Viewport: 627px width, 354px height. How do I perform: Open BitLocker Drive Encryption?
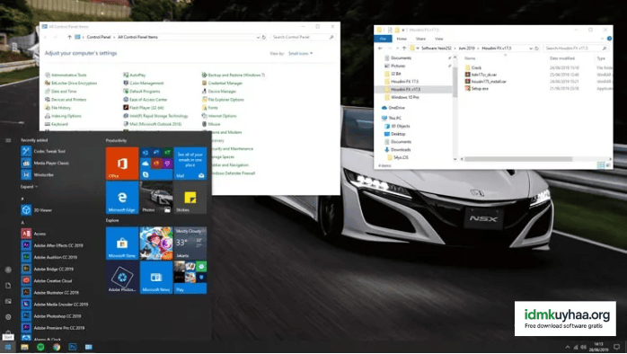(x=71, y=84)
